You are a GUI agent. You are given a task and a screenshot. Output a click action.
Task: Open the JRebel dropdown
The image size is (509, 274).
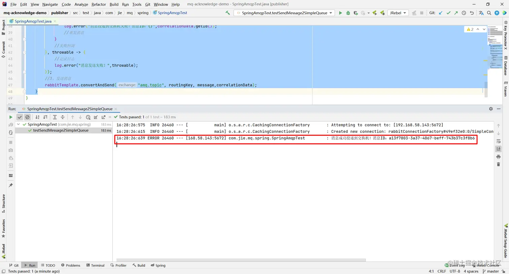[398, 13]
